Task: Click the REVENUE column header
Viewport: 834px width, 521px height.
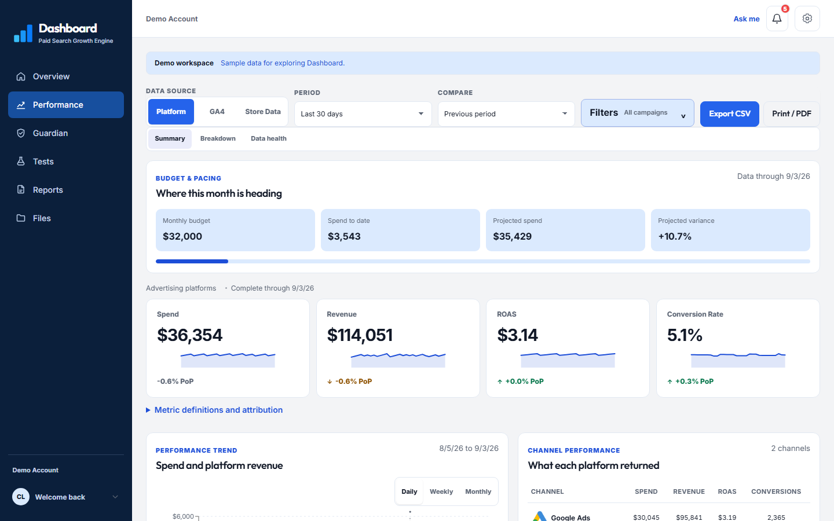Action: pyautogui.click(x=689, y=491)
